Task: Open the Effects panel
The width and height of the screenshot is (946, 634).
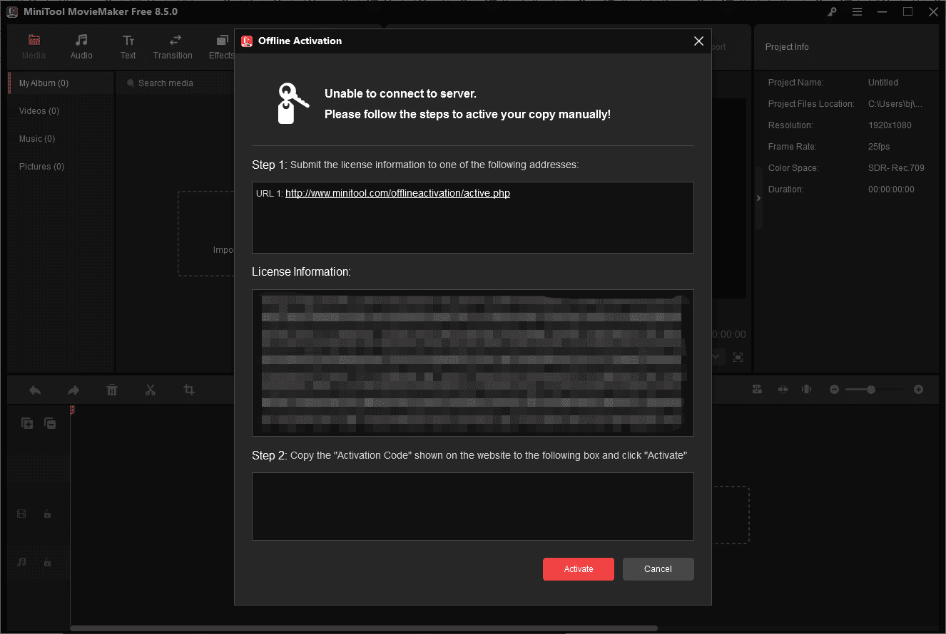Action: (221, 47)
